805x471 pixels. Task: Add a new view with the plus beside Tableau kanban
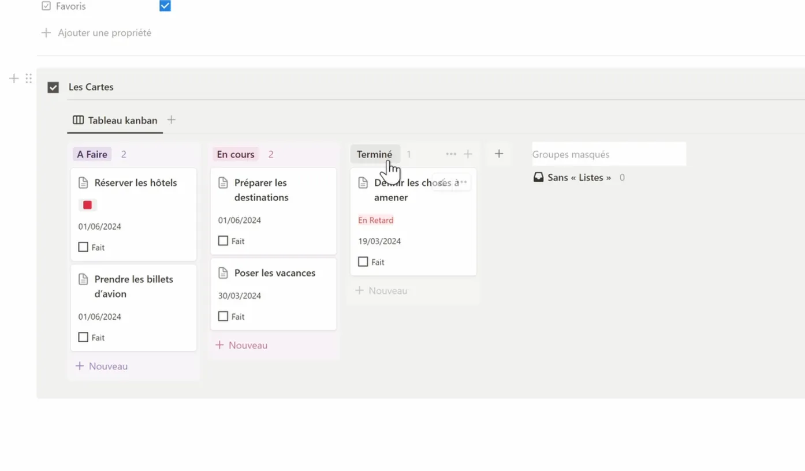172,120
